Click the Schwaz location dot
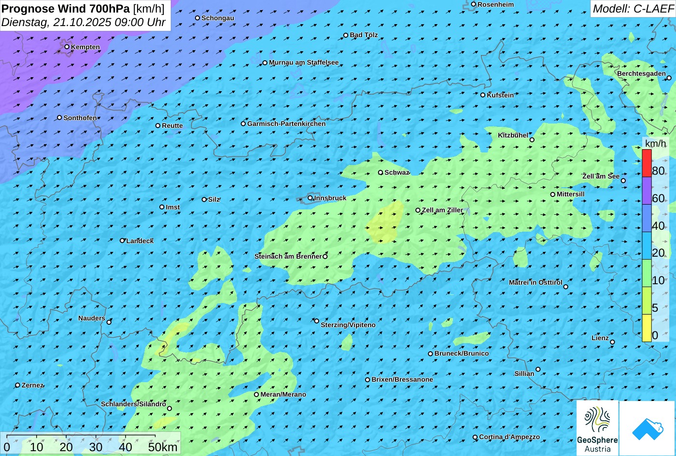Screen dimensions: 676x456 click(380, 172)
